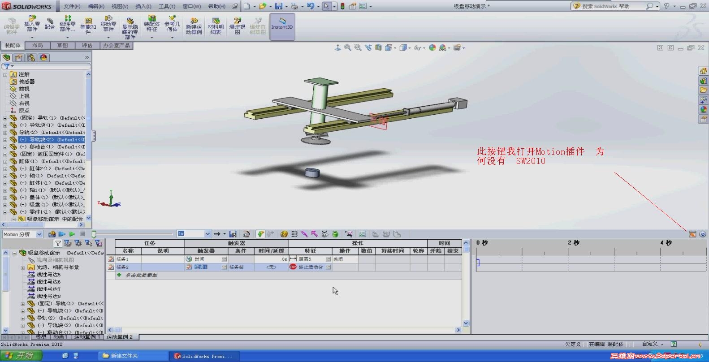Toggle the enable icon for 任务2 row
The height and width of the screenshot is (362, 709).
coord(111,267)
